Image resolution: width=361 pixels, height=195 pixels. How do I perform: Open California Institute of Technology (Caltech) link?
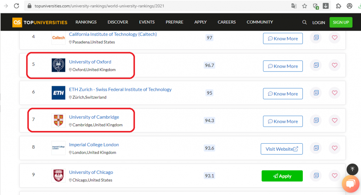point(113,34)
